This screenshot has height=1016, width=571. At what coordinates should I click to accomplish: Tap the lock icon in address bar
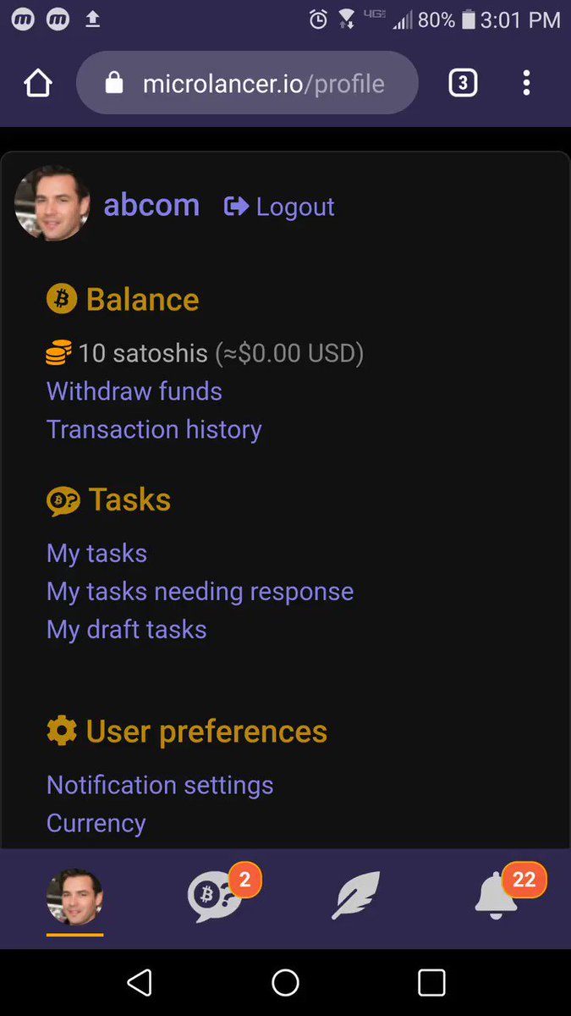pyautogui.click(x=113, y=83)
